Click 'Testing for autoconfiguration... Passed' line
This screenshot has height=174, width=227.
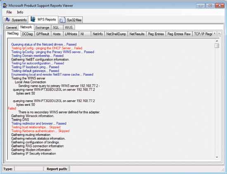point(38,63)
